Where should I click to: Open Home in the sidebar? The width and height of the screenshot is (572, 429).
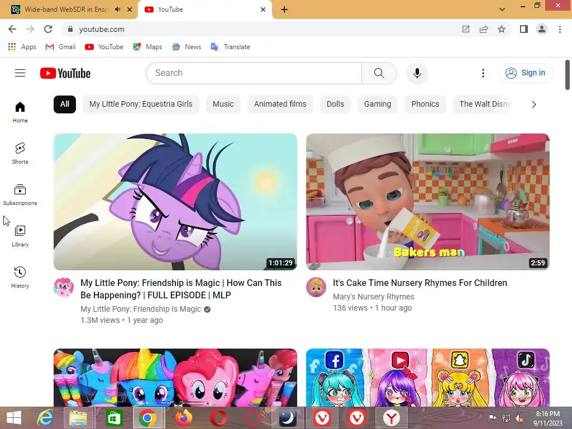pyautogui.click(x=20, y=112)
